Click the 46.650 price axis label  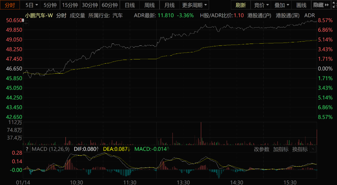tap(14, 69)
